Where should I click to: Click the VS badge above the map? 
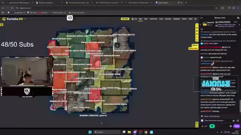(70, 18)
